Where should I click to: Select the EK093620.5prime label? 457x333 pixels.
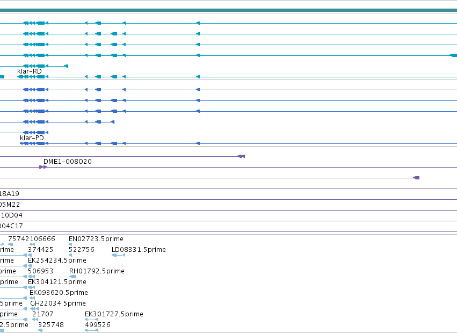coord(59,293)
